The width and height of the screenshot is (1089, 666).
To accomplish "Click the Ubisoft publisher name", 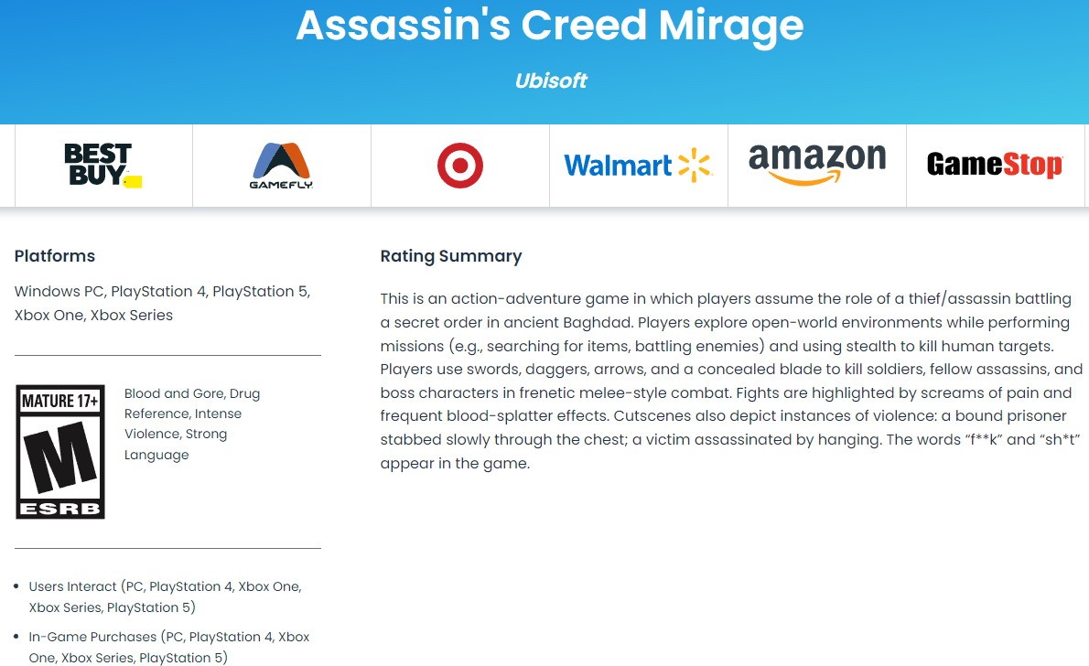I will 551,81.
